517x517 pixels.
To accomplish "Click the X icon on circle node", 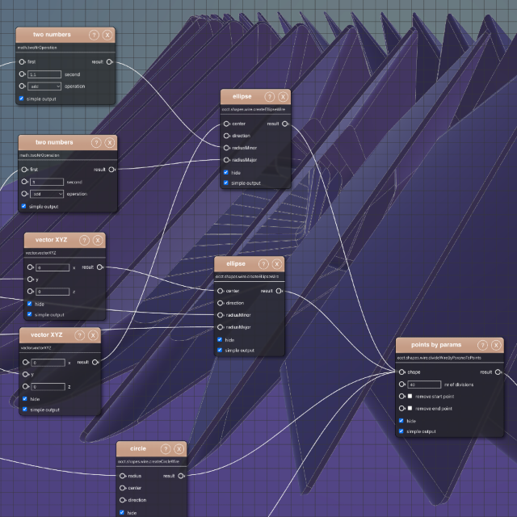I will [x=178, y=449].
